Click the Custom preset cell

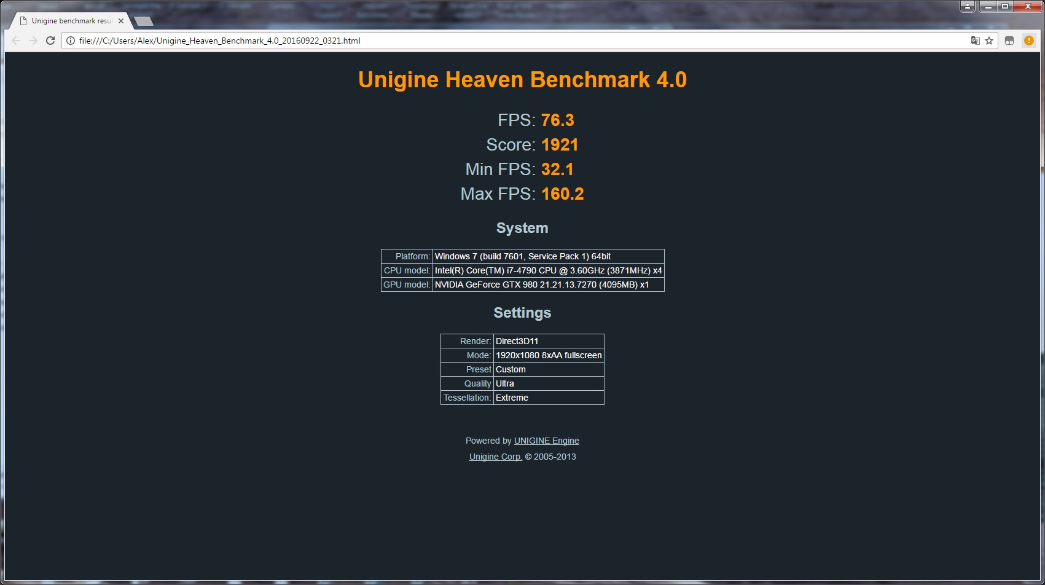tap(549, 369)
